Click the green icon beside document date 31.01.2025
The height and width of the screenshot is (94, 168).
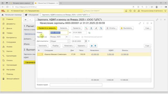[x=89, y=33]
